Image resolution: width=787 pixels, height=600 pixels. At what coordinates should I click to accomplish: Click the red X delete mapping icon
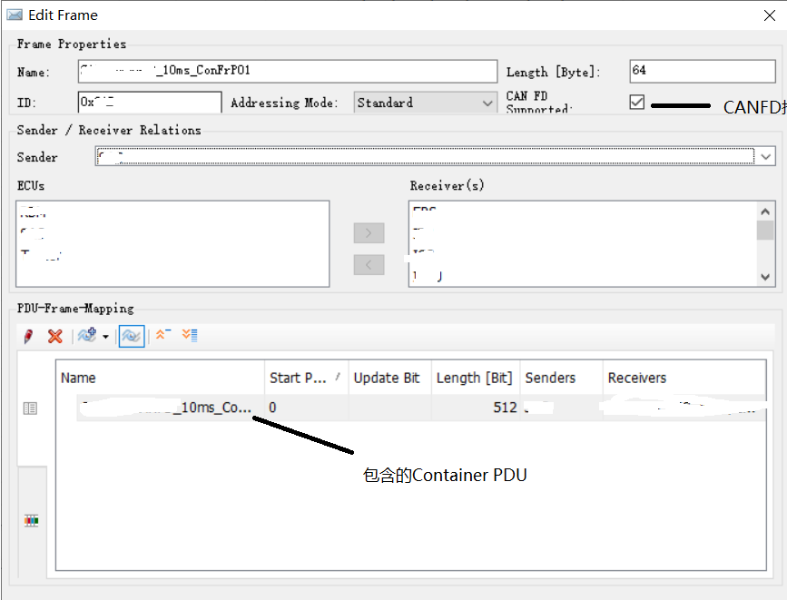(x=54, y=336)
